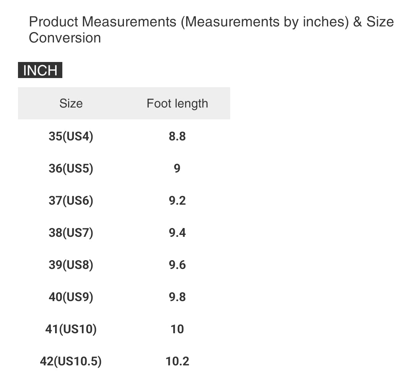The height and width of the screenshot is (378, 413).
Task: Click the 8.8 foot length value
Action: pos(177,136)
